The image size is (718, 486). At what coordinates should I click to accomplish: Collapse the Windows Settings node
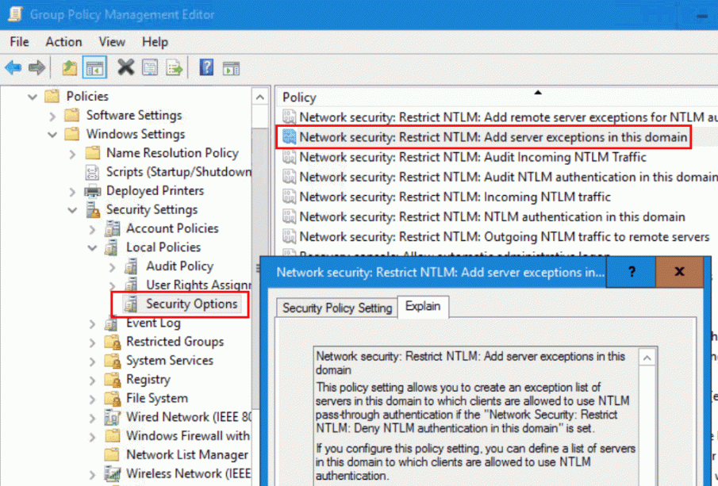(x=52, y=135)
